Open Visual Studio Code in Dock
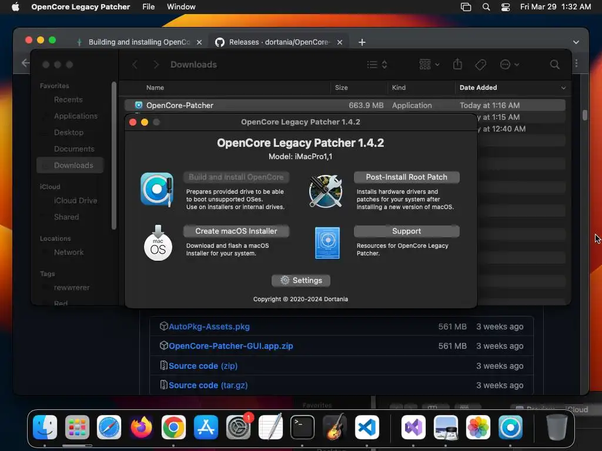This screenshot has height=451, width=602. (367, 427)
